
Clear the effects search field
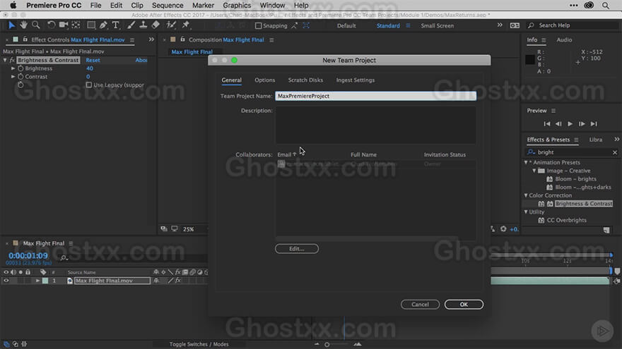click(615, 152)
